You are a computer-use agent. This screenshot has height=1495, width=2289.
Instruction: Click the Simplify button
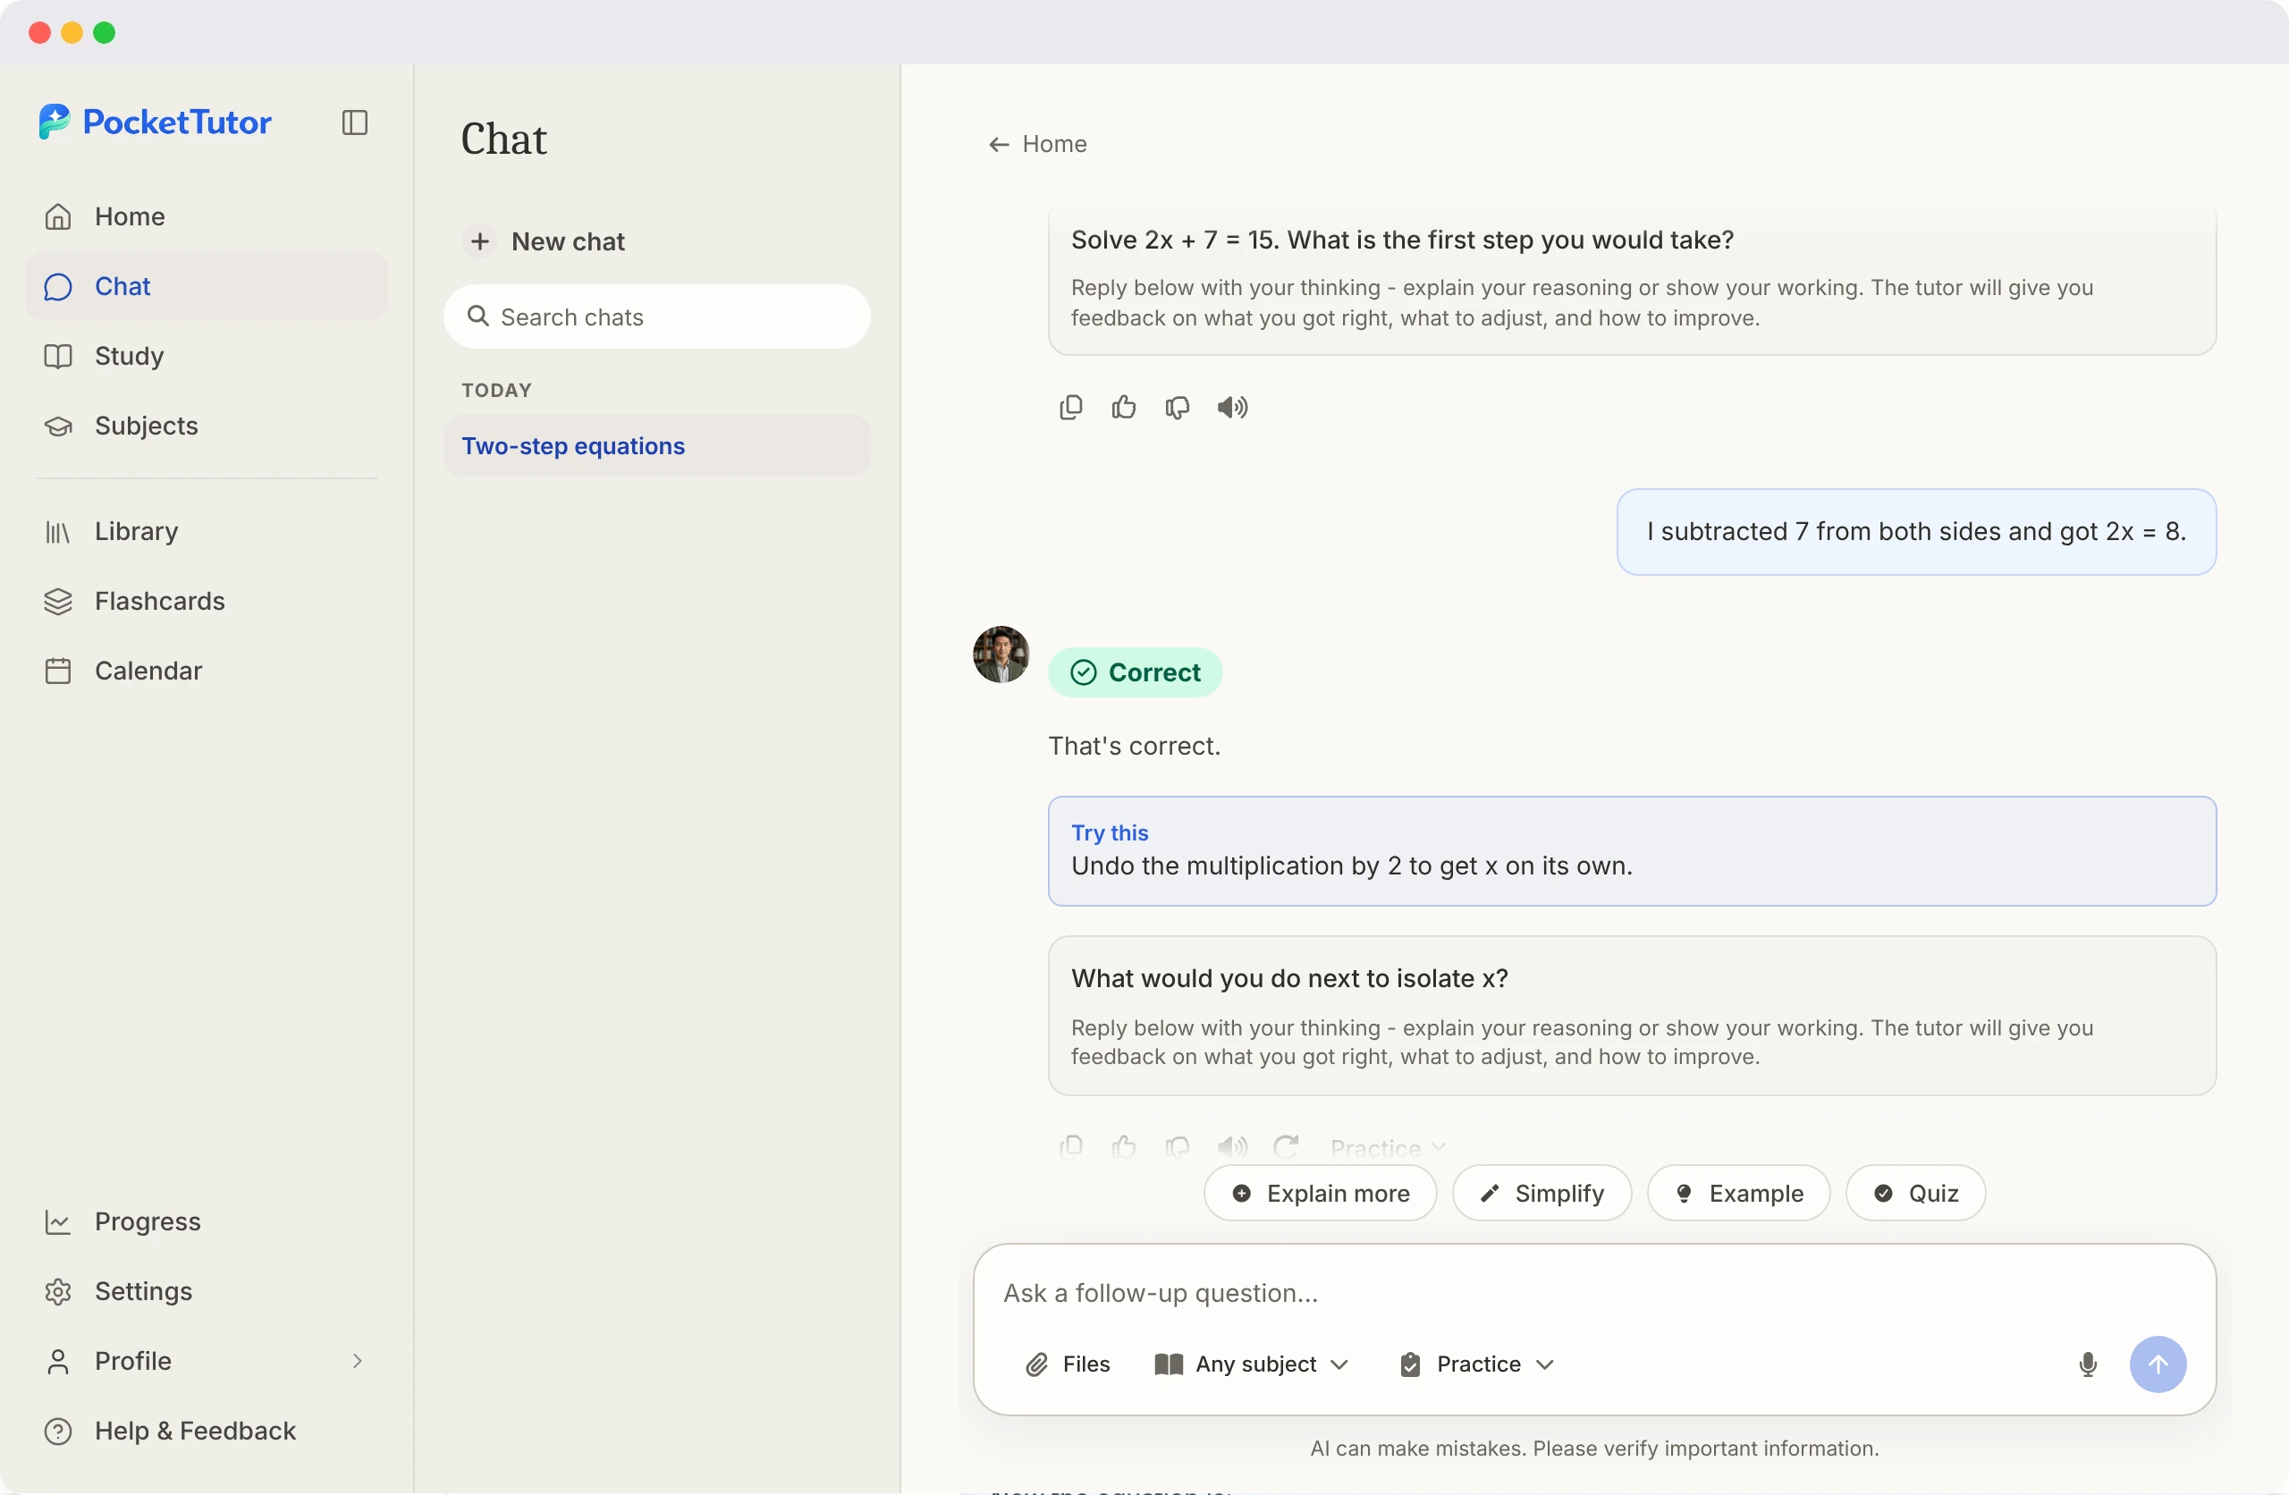tap(1541, 1193)
